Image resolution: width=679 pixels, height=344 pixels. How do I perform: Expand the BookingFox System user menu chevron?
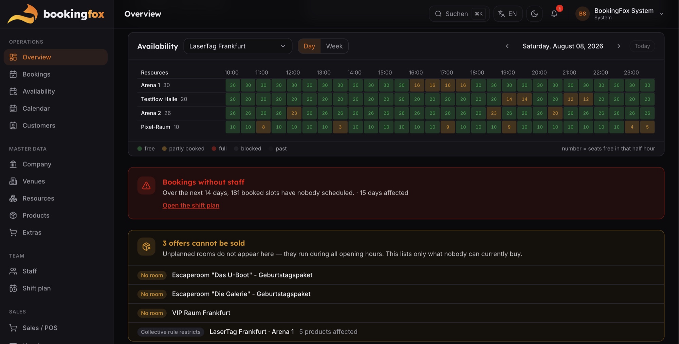tap(661, 14)
